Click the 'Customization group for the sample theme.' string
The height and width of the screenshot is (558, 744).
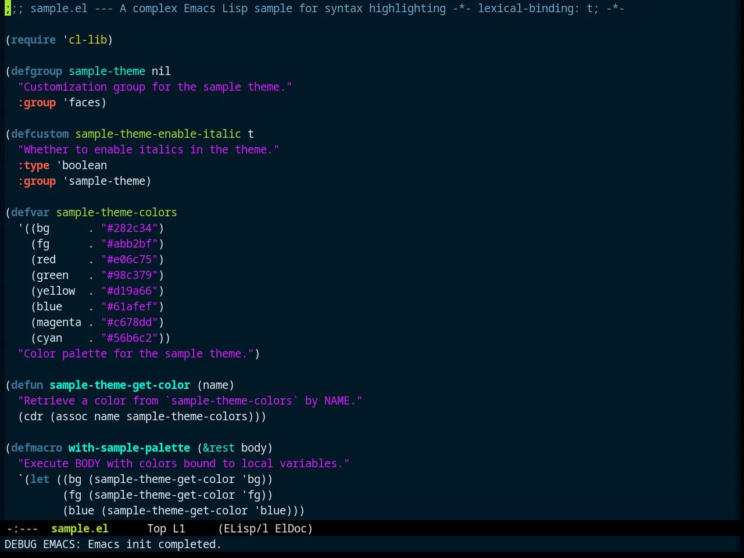155,87
